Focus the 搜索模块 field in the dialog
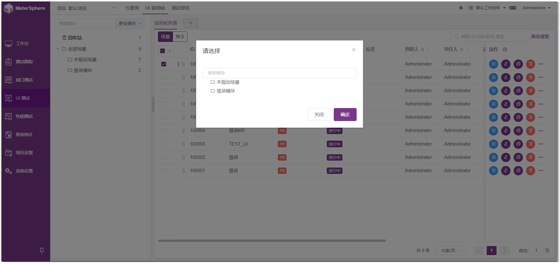The image size is (560, 264). click(x=280, y=73)
